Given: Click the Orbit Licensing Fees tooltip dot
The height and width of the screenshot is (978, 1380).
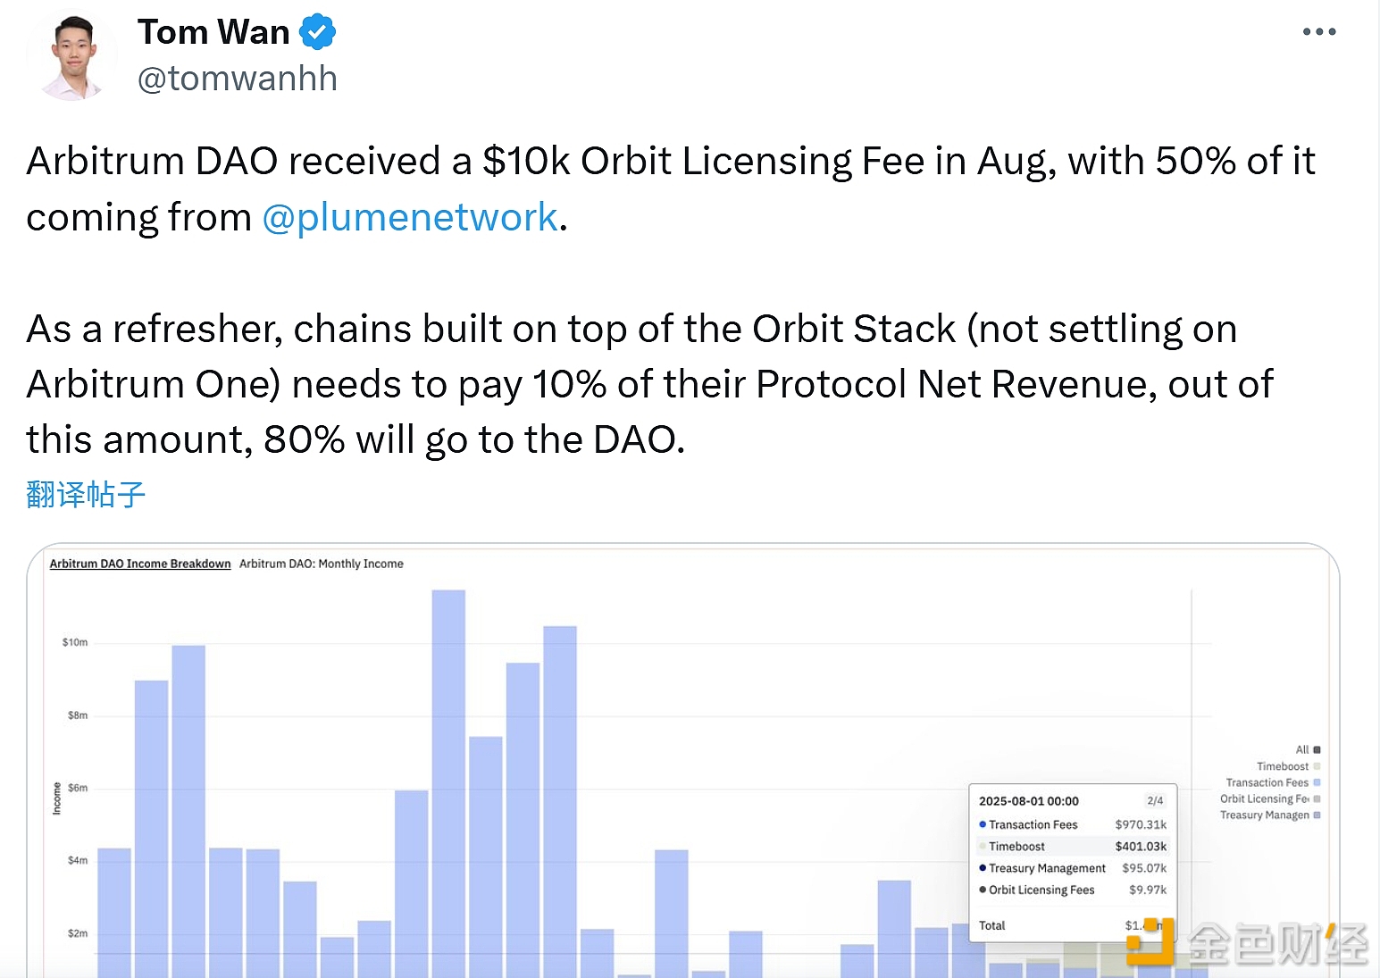Looking at the screenshot, I should (983, 890).
